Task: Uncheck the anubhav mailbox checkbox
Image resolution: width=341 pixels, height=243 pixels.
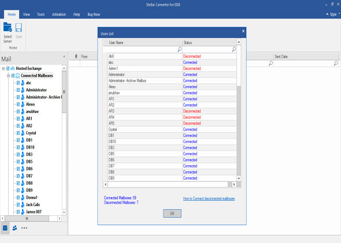Action: point(18,111)
